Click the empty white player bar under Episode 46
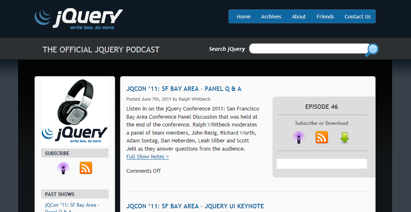Screen dimensions: 411x212 322,164
